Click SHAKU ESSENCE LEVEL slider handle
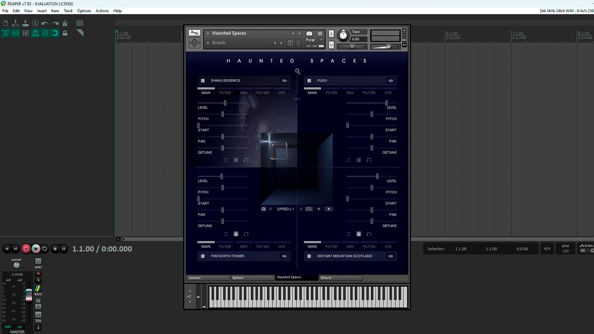The height and width of the screenshot is (334, 594). pyautogui.click(x=225, y=103)
